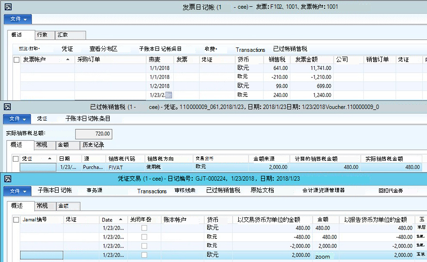Click the 采购订单 column header
This screenshot has height=262, width=427.
[x=110, y=59]
